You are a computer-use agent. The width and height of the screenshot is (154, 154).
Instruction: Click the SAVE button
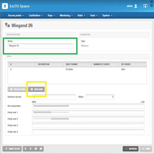146,149
